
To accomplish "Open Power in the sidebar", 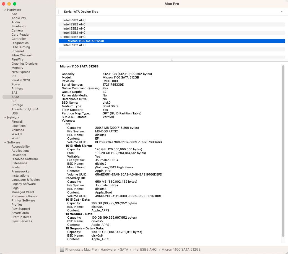I will point(16,84).
